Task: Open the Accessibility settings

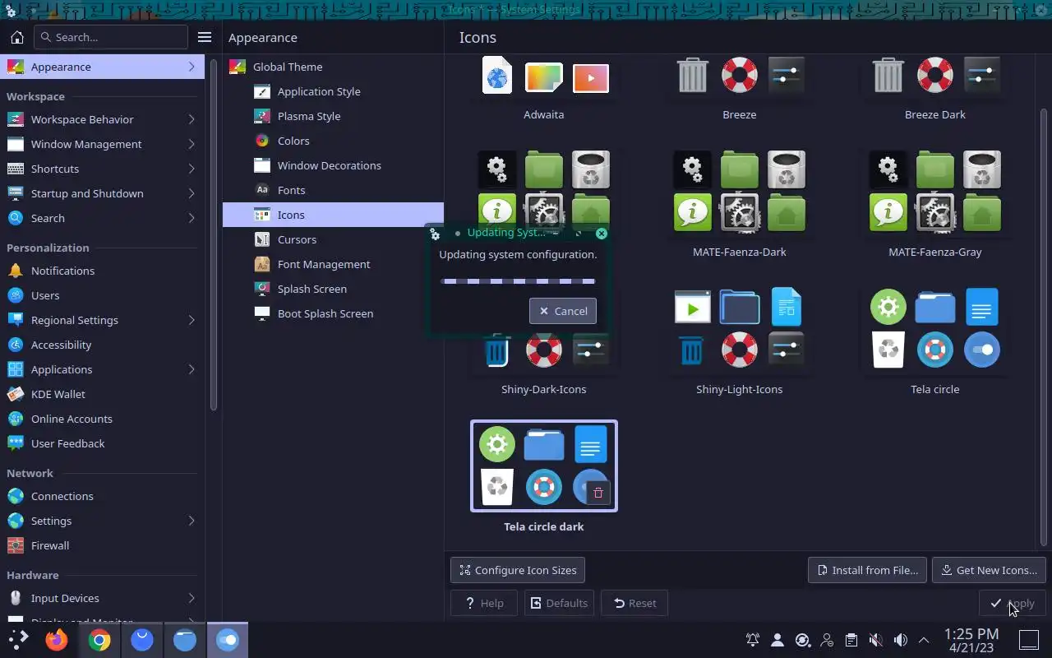Action: (102, 345)
